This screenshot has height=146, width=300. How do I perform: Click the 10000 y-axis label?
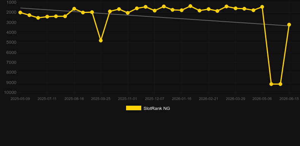(x=10, y=92)
